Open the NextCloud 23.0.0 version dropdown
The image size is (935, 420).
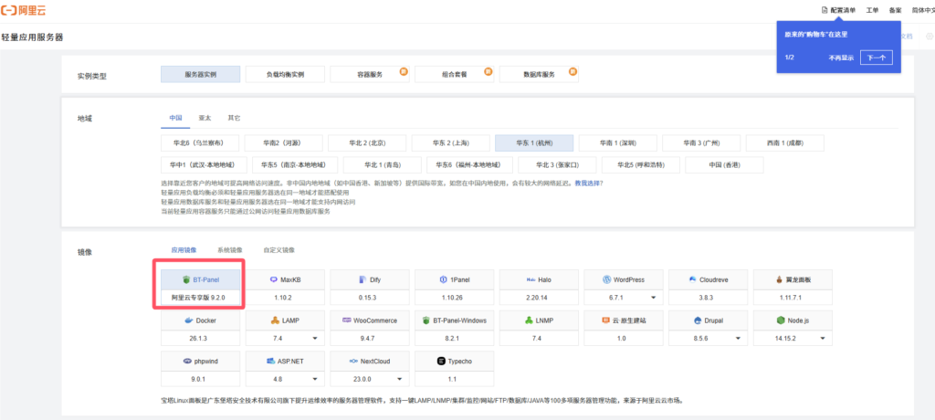[400, 380]
